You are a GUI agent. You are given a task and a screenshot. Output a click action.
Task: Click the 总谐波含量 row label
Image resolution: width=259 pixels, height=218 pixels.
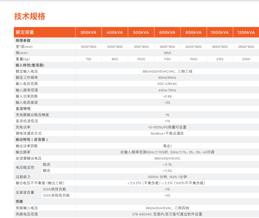click(25, 192)
